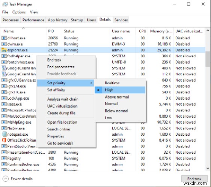Click the vertical scrollbar thumb
This screenshot has height=187, width=211.
click(x=208, y=59)
